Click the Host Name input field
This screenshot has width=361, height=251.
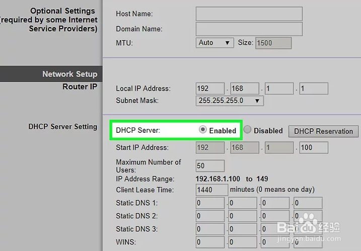(x=249, y=14)
